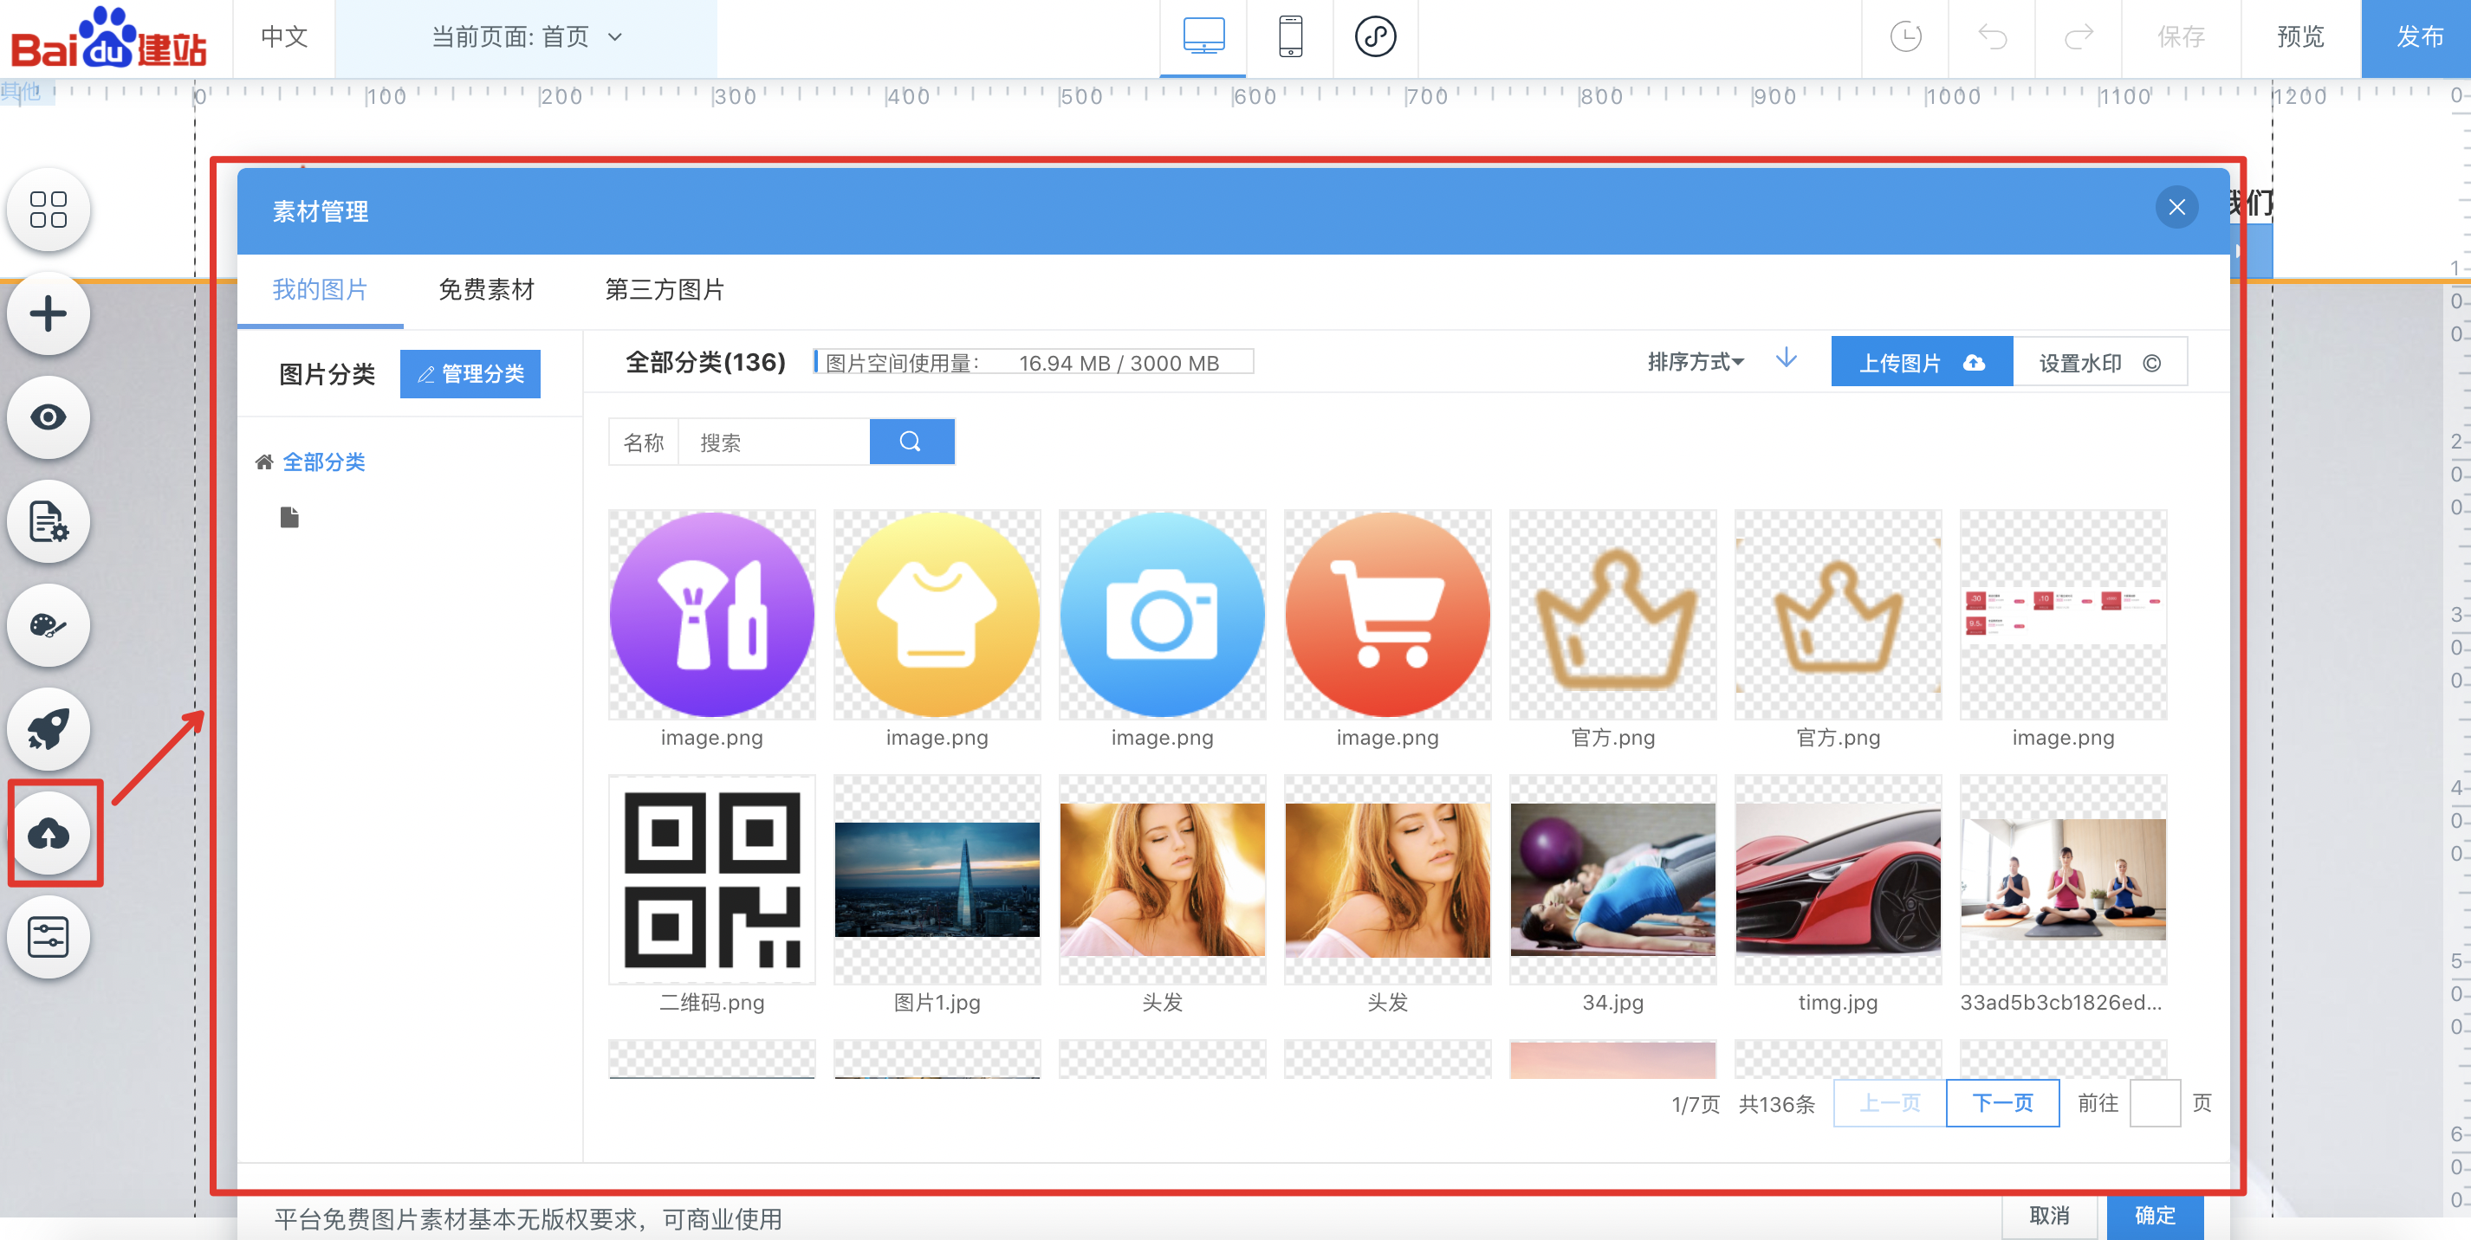Screen dimensions: 2471x1240
Task: Click the home icon beside 全部分类
Action: click(263, 462)
